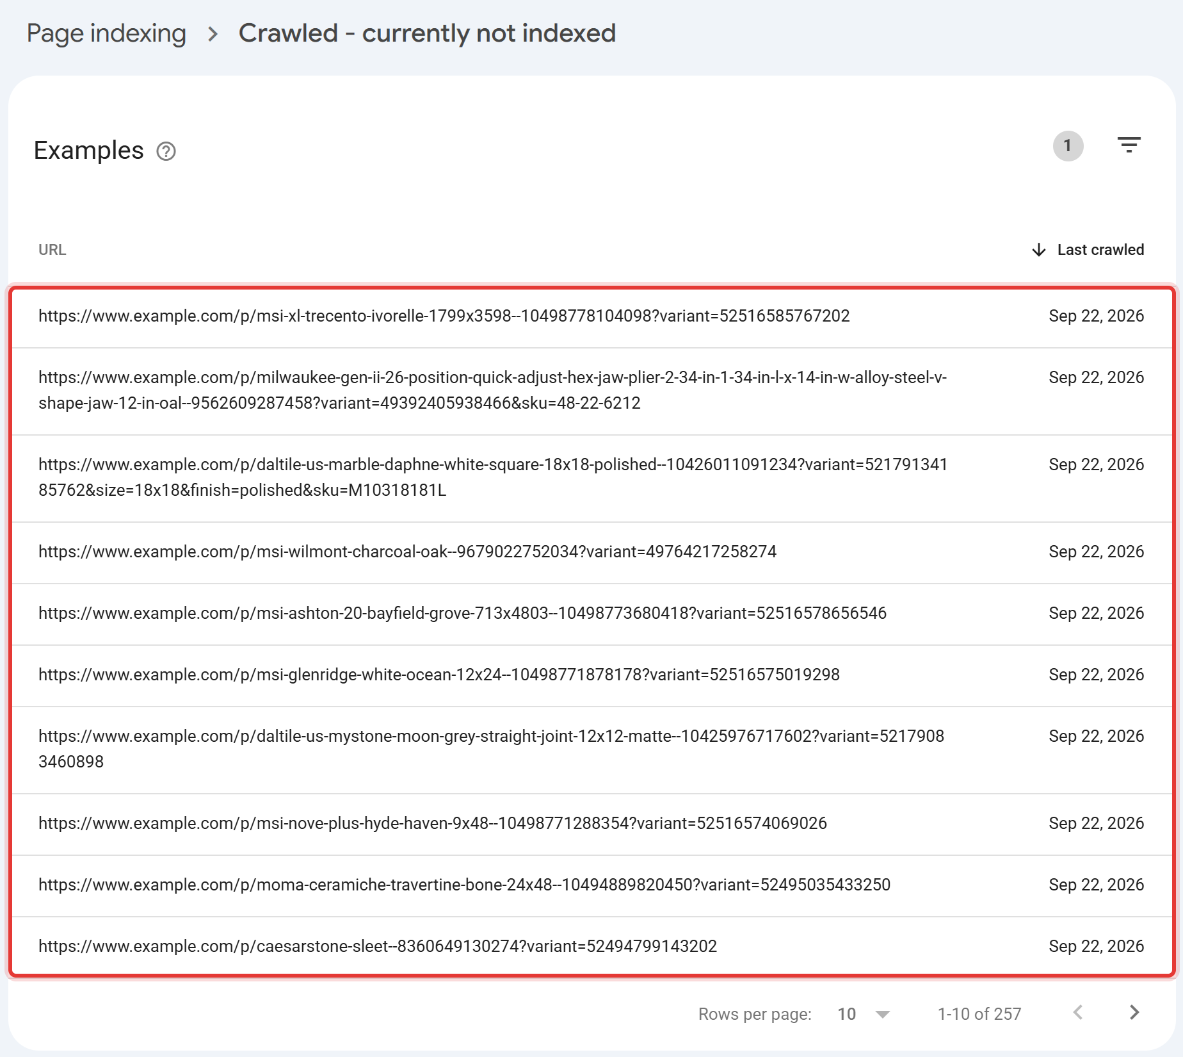This screenshot has width=1183, height=1057.
Task: Click the Rows per page label
Action: pyautogui.click(x=755, y=1014)
